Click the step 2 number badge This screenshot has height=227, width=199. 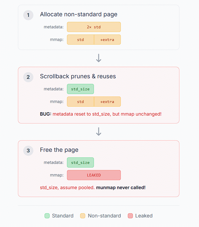tap(28, 77)
